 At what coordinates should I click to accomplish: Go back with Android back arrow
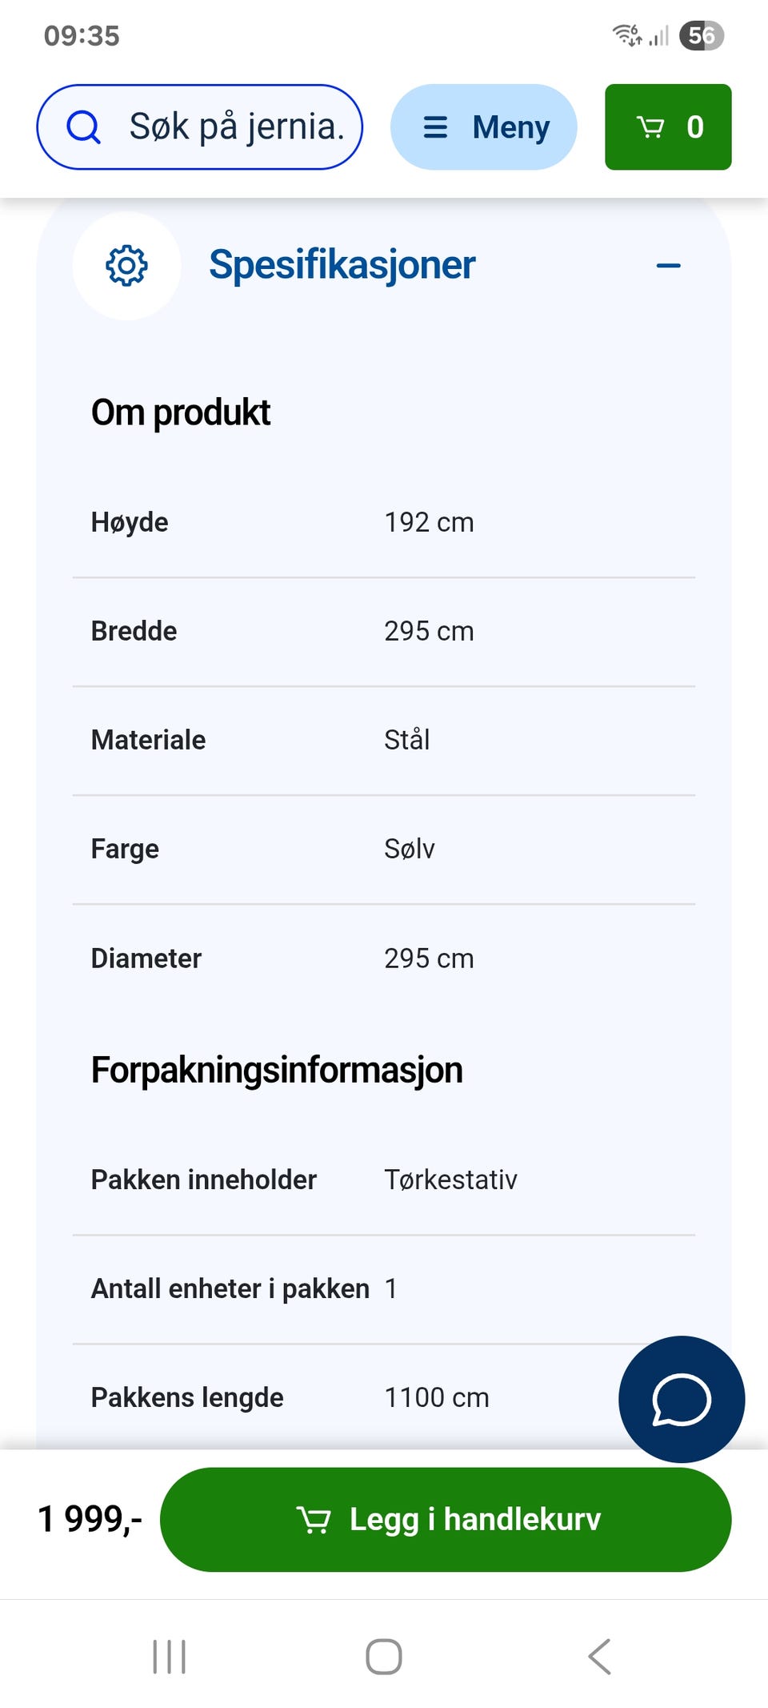tap(600, 1656)
